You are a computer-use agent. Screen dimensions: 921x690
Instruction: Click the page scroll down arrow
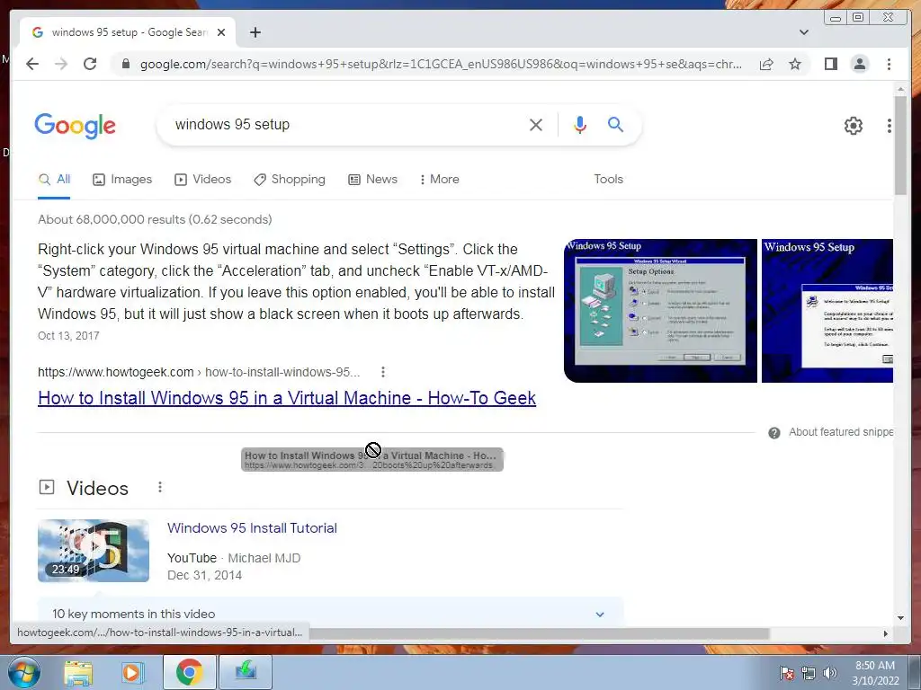900,618
